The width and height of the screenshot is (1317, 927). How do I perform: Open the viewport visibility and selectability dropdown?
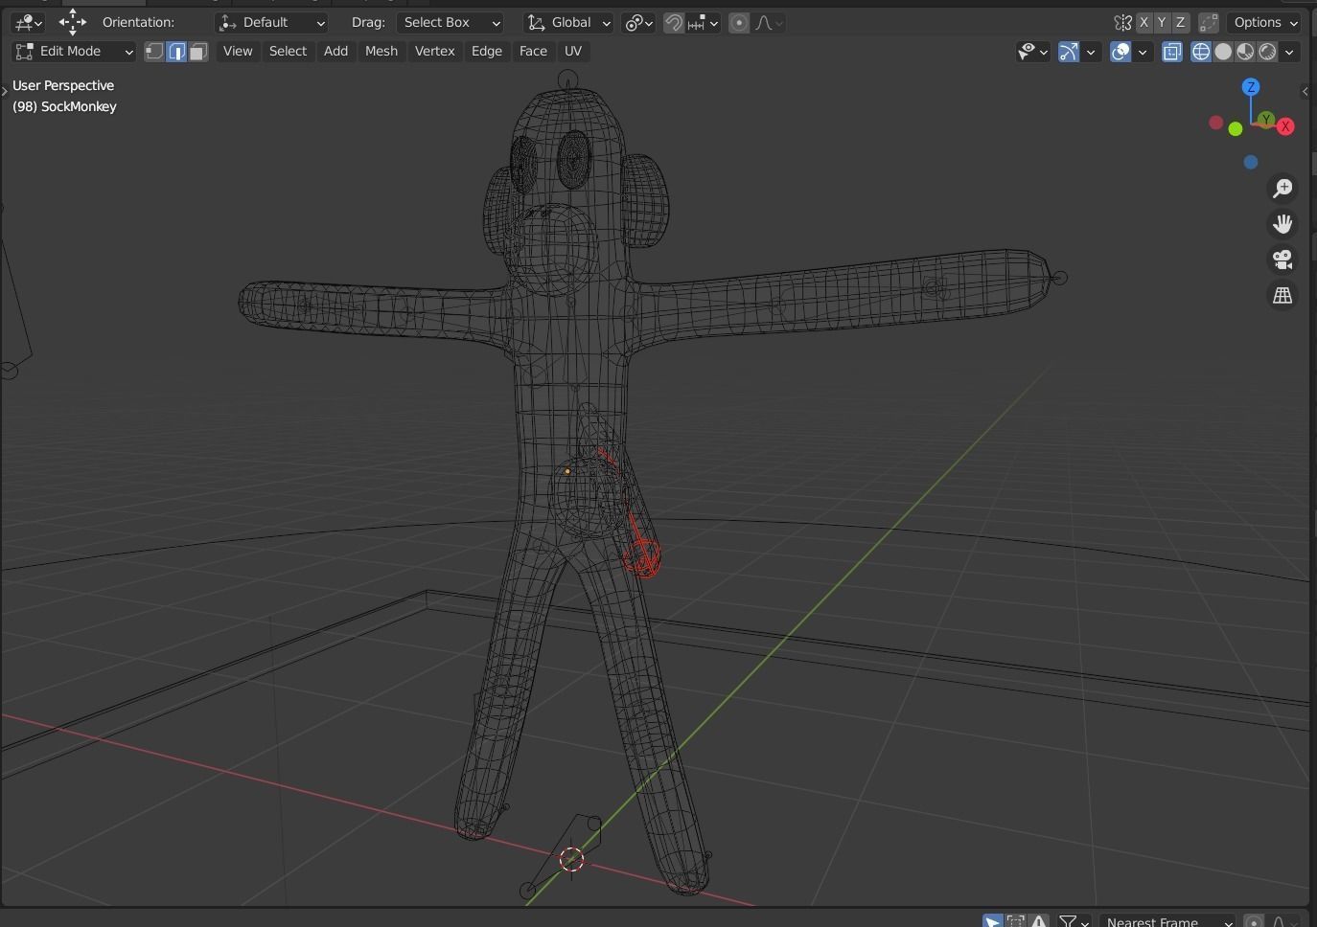(x=1032, y=52)
